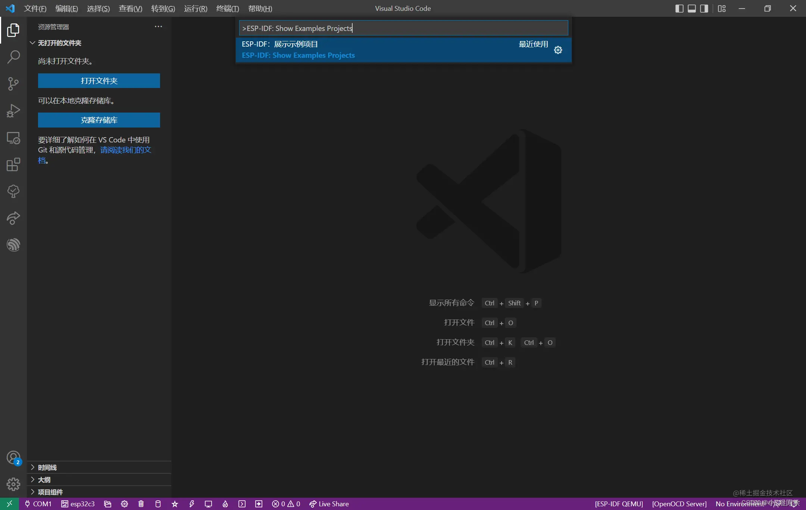This screenshot has height=510, width=806.
Task: Click the ESP-IDF flash/build status icon
Action: pyautogui.click(x=224, y=504)
